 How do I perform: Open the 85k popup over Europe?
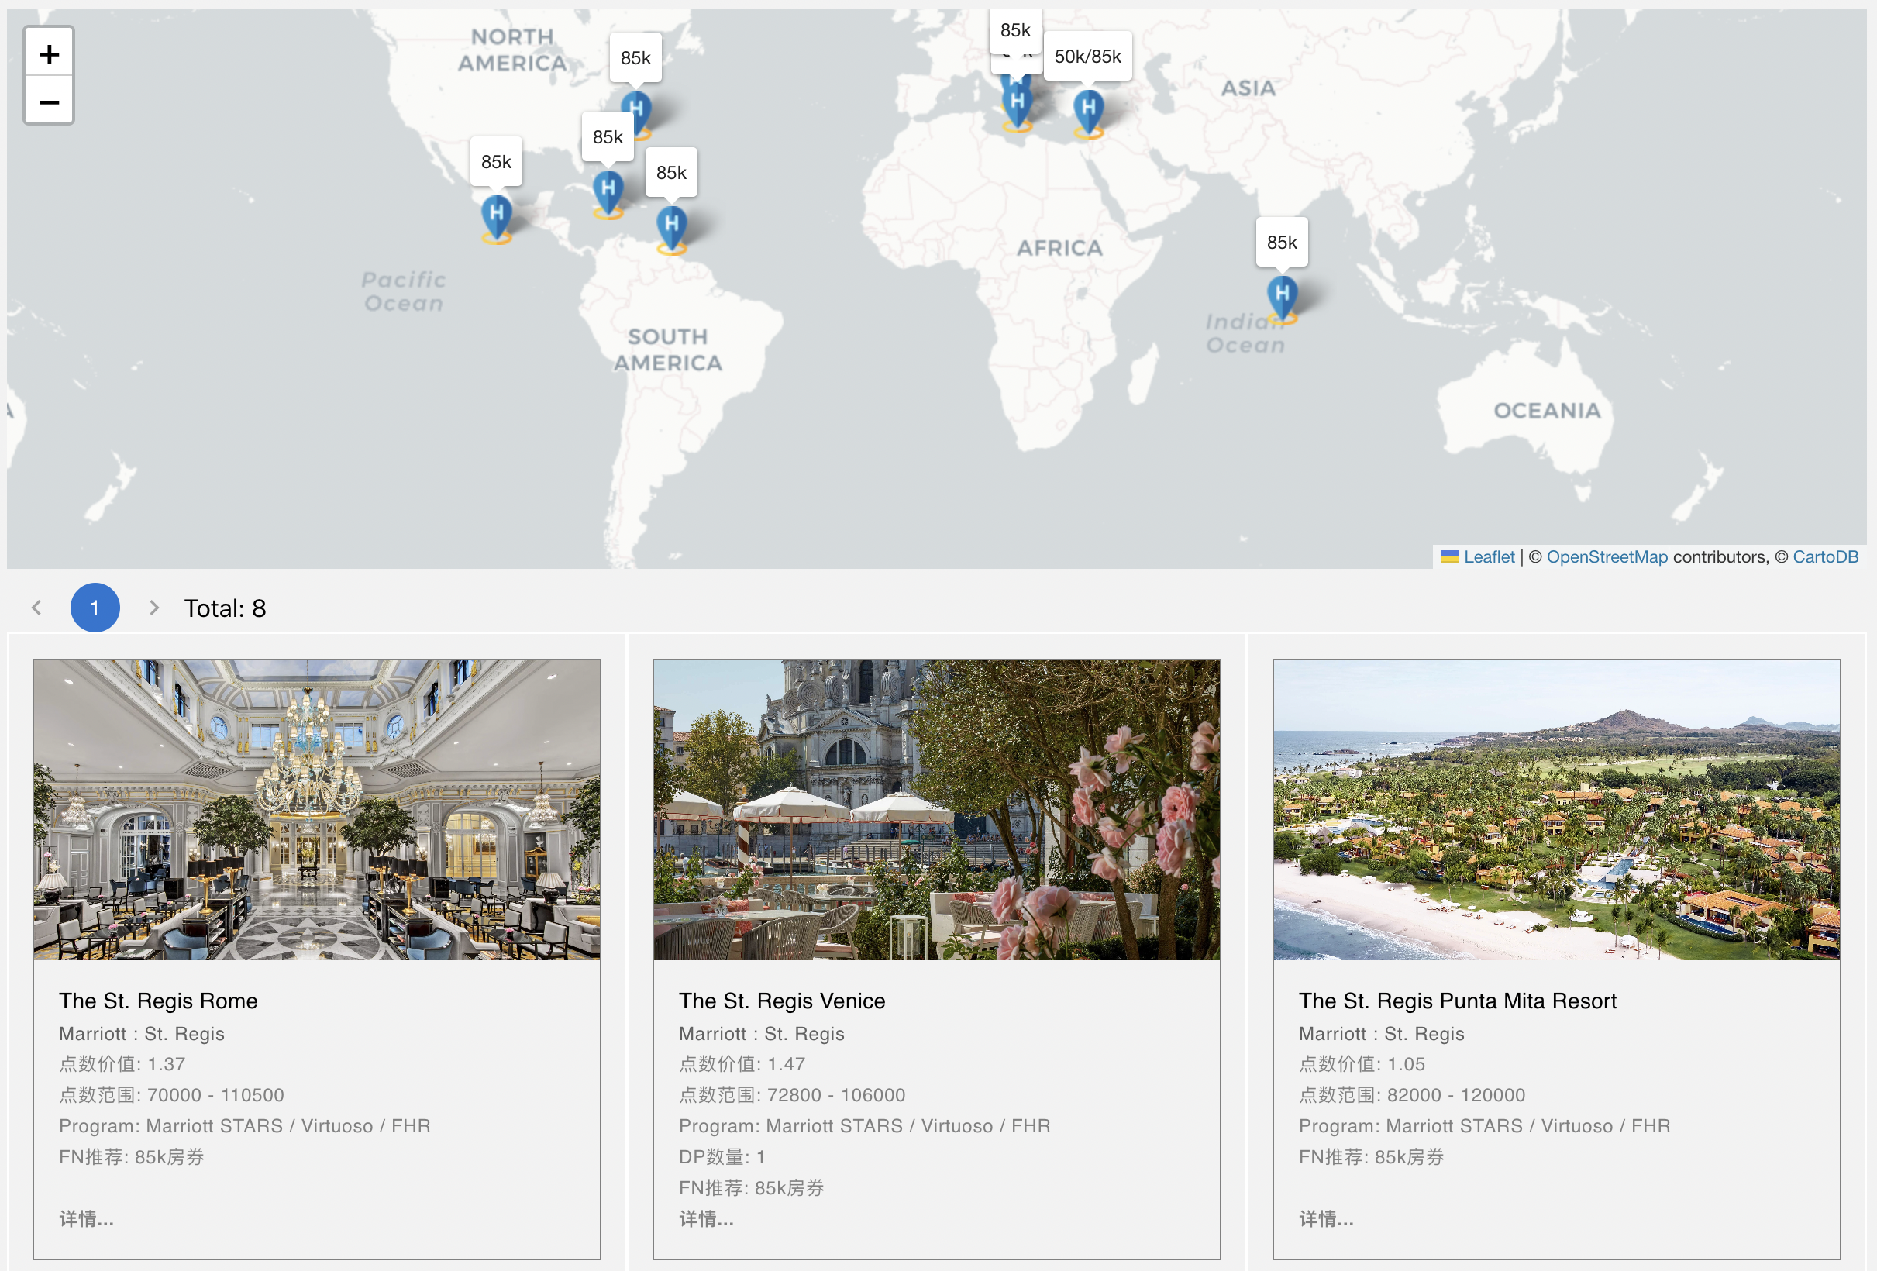coord(1015,30)
